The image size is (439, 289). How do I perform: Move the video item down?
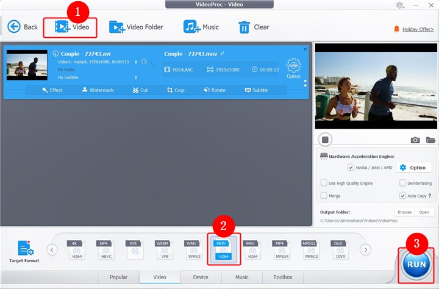click(305, 86)
